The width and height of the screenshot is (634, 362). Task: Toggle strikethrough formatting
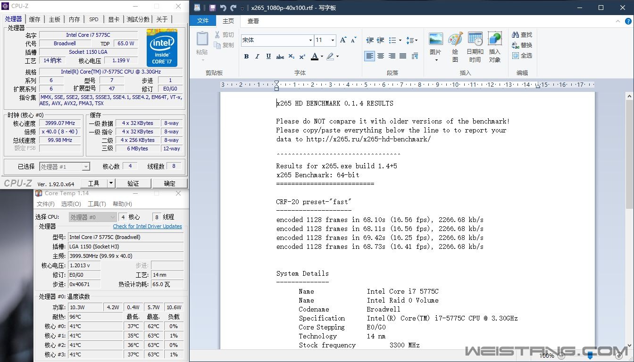(280, 56)
